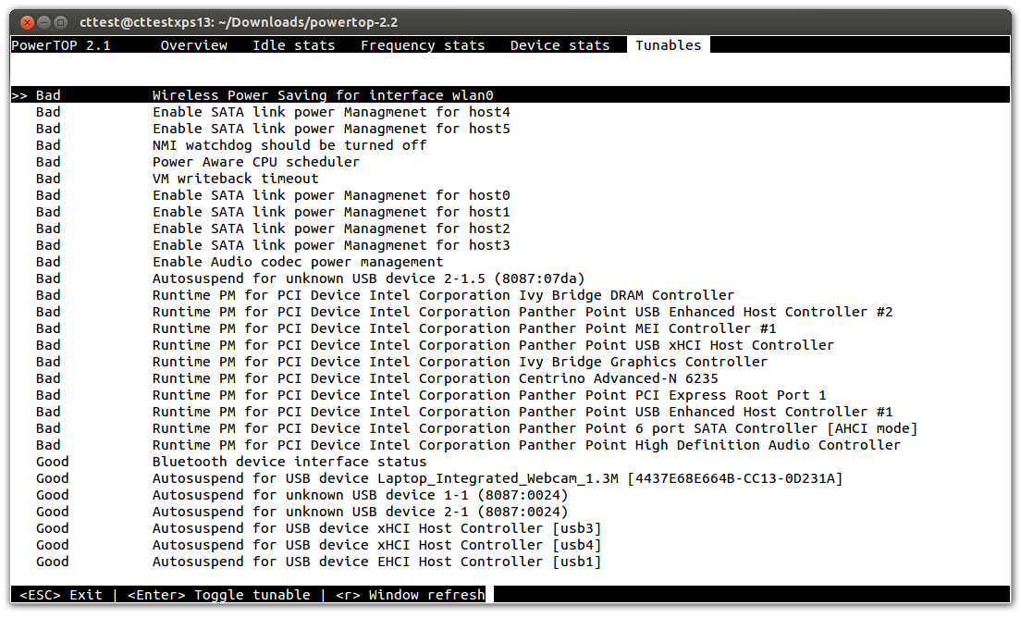Select SATA link power management for host3

(x=511, y=245)
